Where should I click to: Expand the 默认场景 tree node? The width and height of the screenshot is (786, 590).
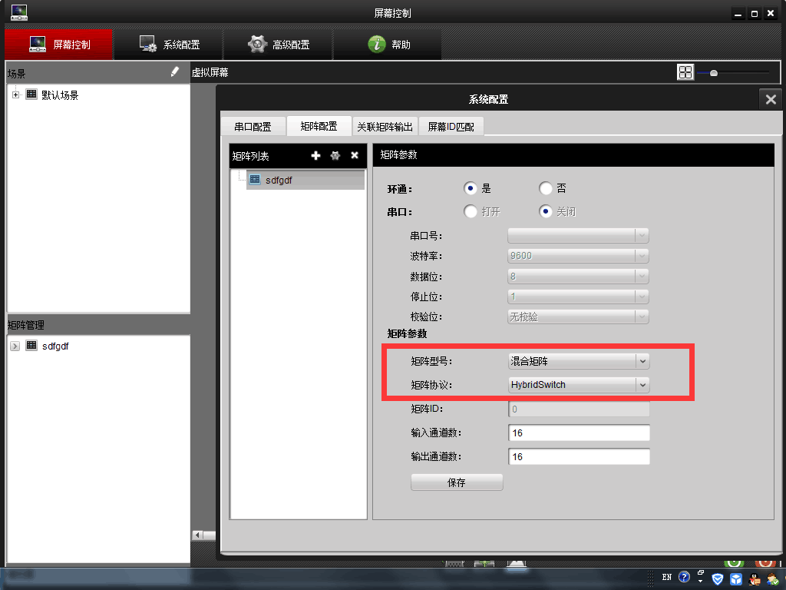[x=15, y=94]
